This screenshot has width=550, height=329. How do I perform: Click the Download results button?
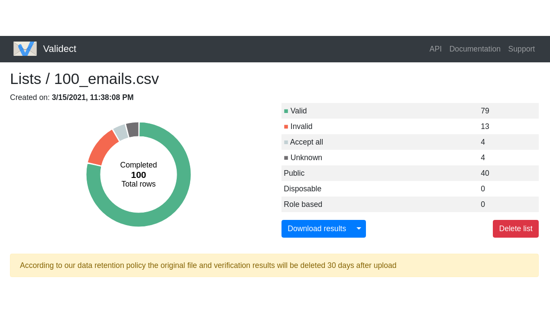(x=317, y=229)
